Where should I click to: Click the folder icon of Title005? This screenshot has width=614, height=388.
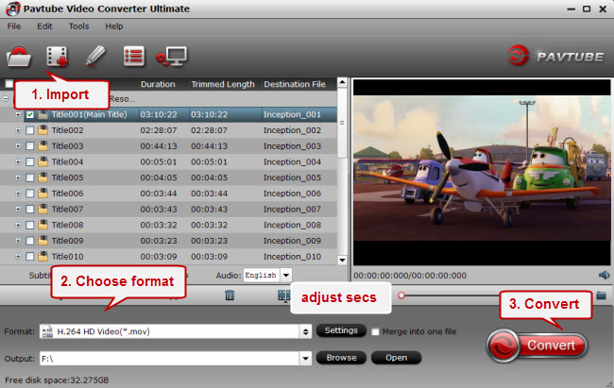coord(43,177)
